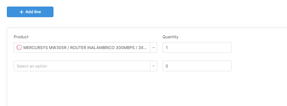This screenshot has height=106, width=287.
Task: Click the number 1 in first Quantity box
Action: point(167,48)
